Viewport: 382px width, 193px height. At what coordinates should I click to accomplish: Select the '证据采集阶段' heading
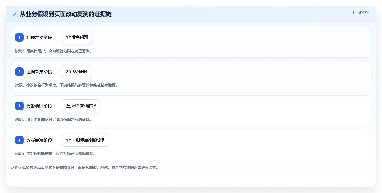click(x=39, y=72)
